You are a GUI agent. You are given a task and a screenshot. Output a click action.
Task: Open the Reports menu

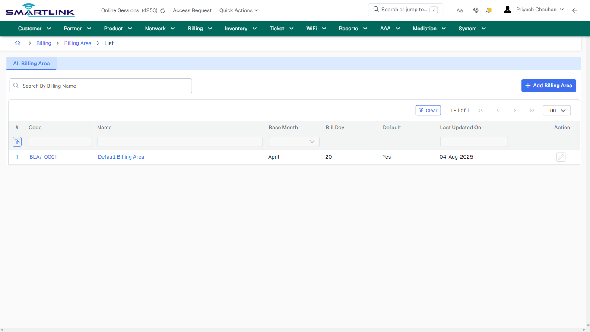(x=349, y=29)
